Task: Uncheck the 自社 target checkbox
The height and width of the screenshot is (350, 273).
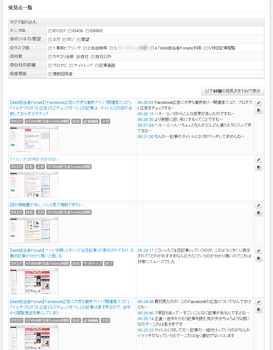Action: pos(78,57)
